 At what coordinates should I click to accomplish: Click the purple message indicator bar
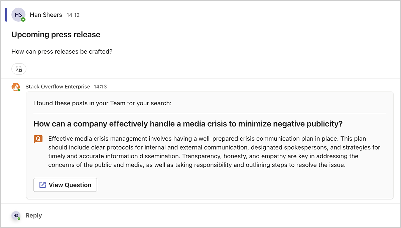tap(6, 15)
